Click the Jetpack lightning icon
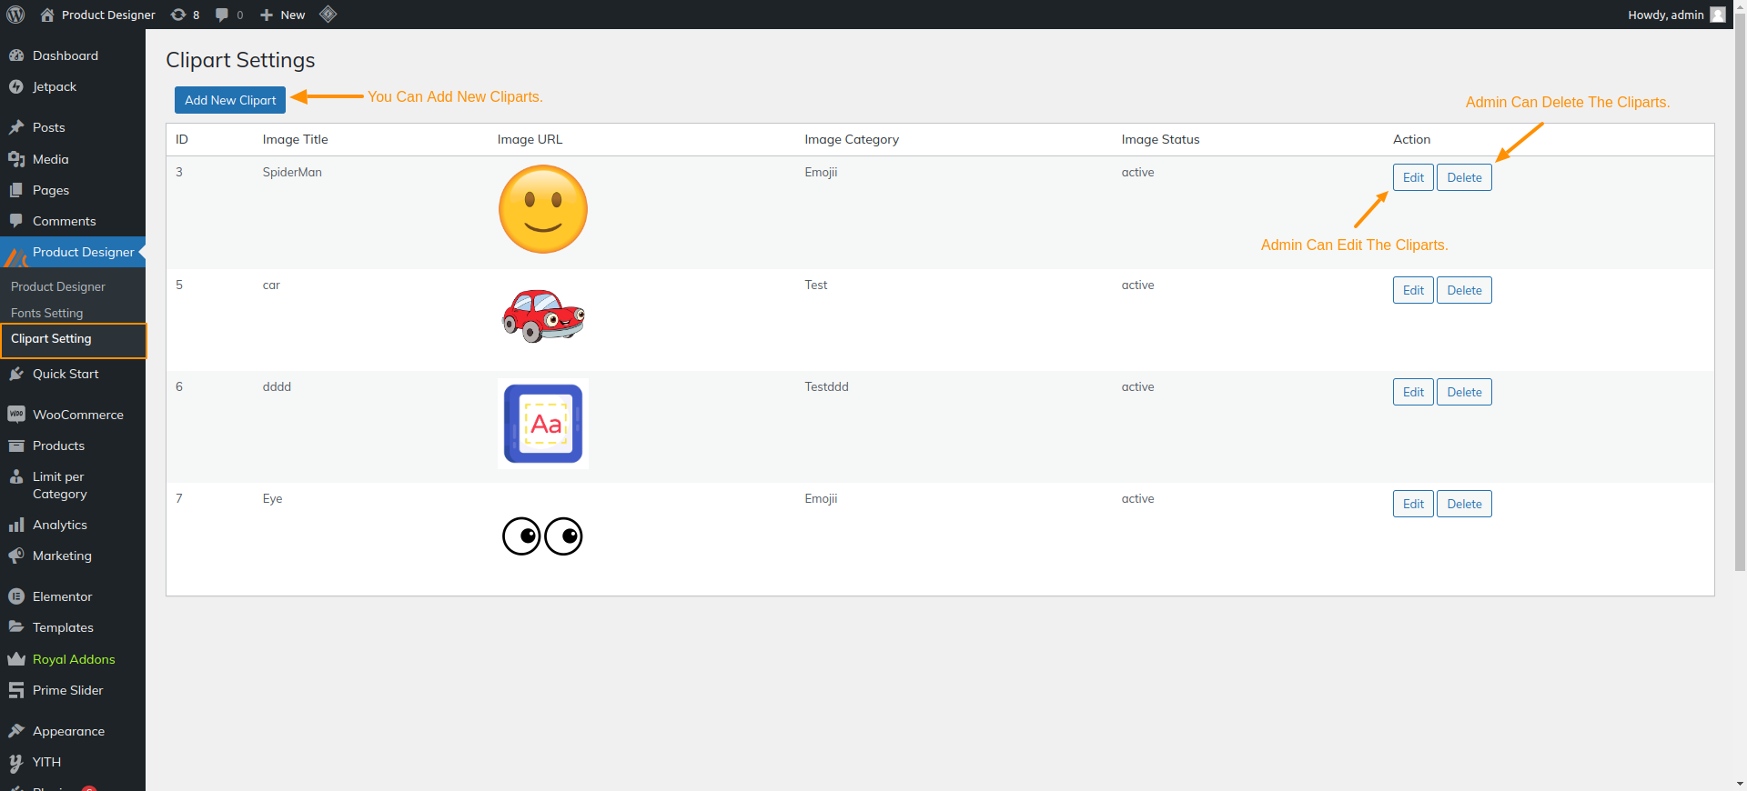 pos(16,86)
